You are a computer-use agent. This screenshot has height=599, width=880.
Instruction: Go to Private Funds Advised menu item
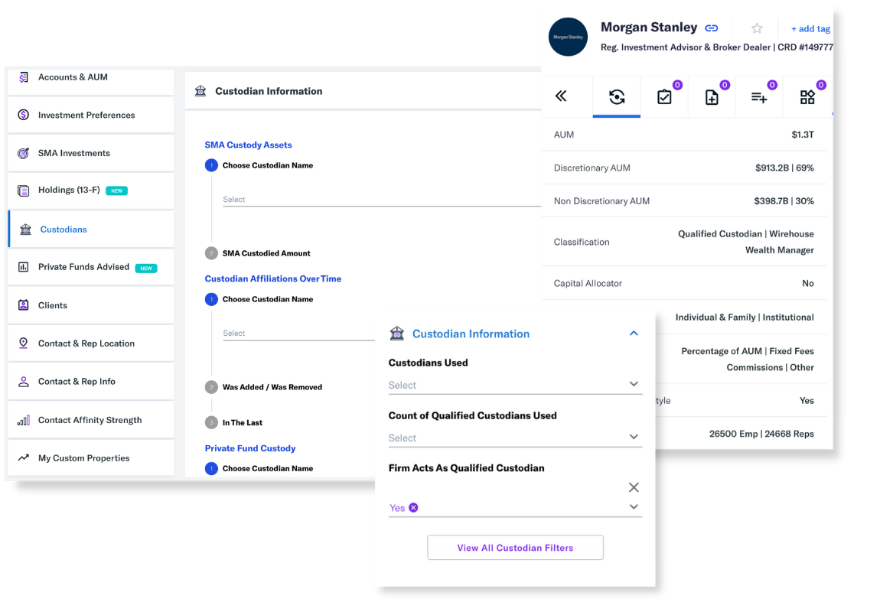(x=91, y=267)
